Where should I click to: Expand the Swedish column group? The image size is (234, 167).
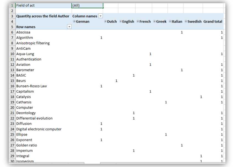click(x=186, y=21)
